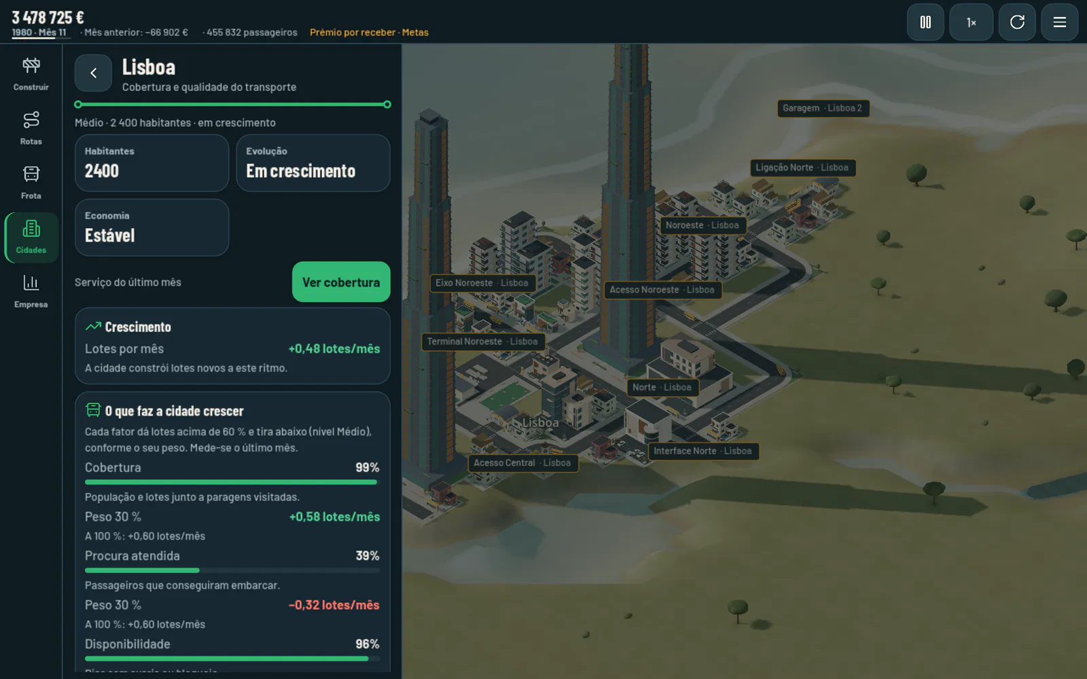This screenshot has width=1087, height=679.
Task: Open the Prémio por receber · Metas link
Action: (369, 33)
